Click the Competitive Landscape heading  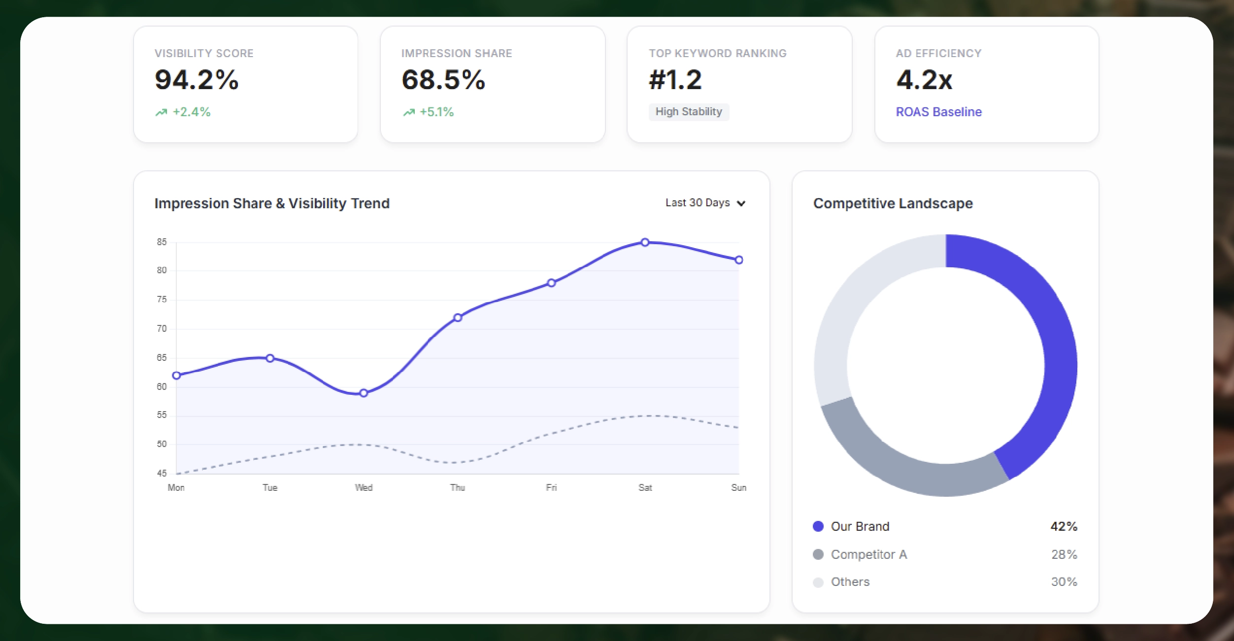(893, 203)
